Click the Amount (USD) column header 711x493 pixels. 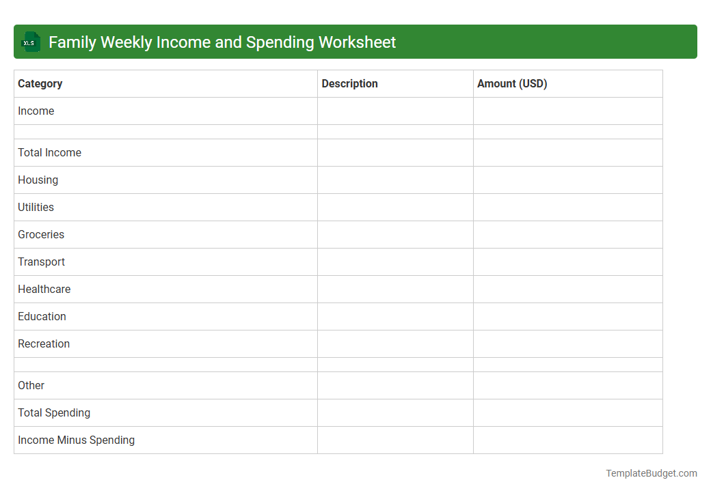point(511,83)
